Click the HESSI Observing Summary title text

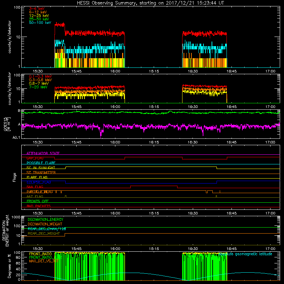click(151, 3)
